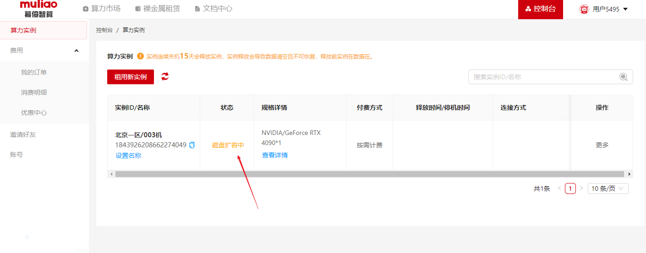Click the 控制台 button
The height and width of the screenshot is (253, 646).
541,9
